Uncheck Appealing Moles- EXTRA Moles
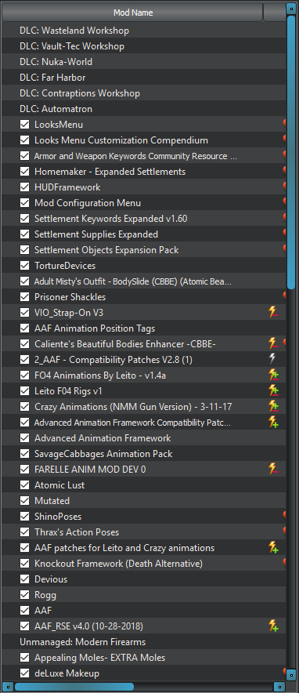 tap(25, 658)
